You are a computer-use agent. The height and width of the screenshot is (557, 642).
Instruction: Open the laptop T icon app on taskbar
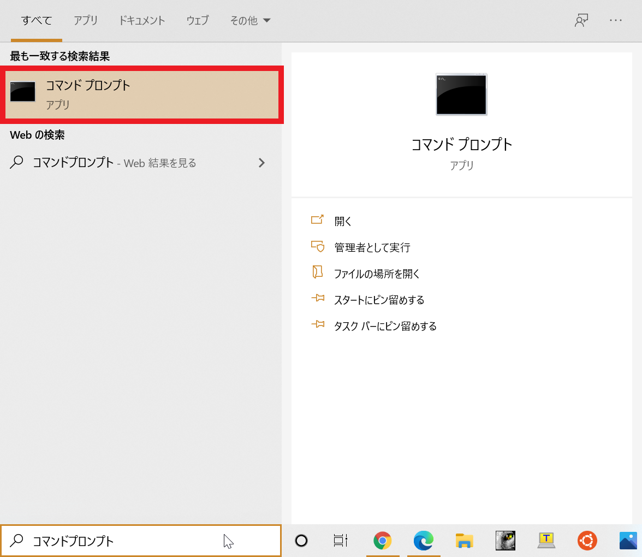546,541
